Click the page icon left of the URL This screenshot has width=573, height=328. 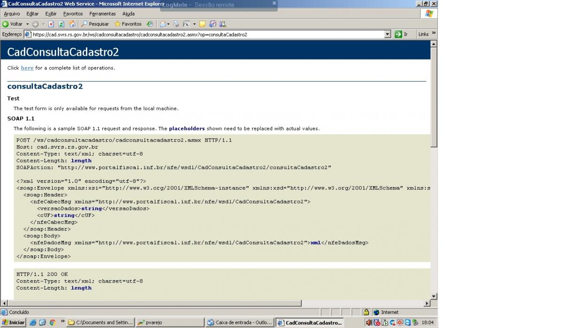point(28,34)
